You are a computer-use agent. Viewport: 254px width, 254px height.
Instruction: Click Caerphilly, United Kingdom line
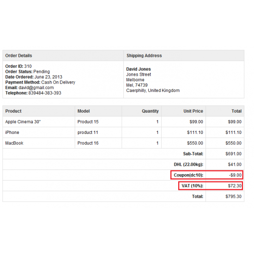(x=153, y=91)
